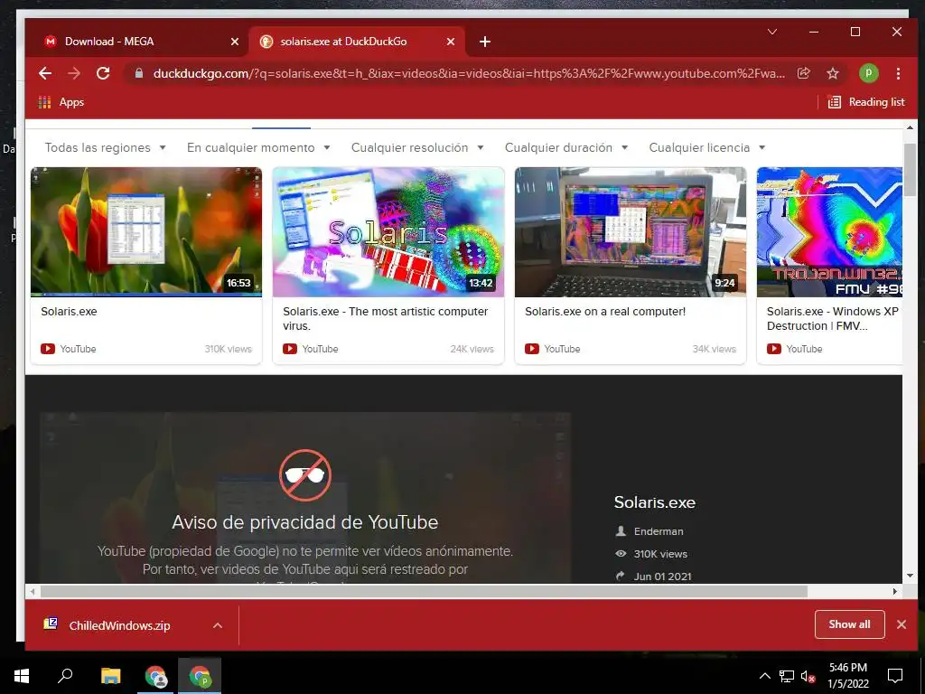Expand Todas las regiones filter
Image resolution: width=925 pixels, height=694 pixels.
click(x=105, y=147)
